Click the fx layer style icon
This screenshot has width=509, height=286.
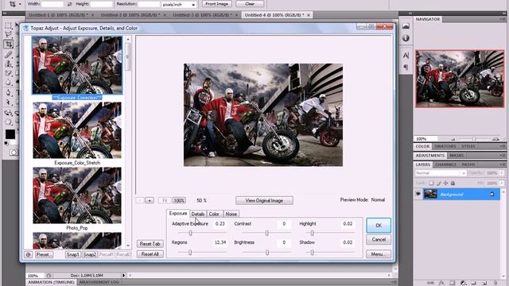[x=441, y=283]
